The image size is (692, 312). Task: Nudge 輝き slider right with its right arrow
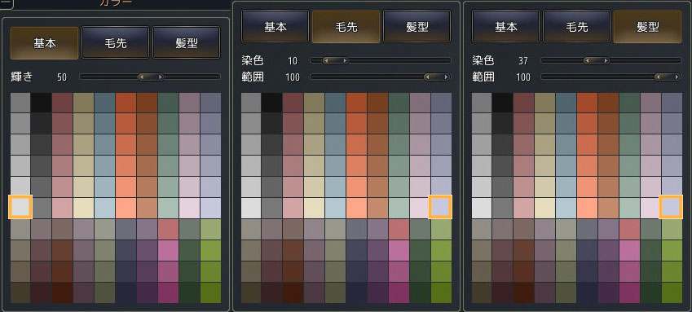pos(161,77)
